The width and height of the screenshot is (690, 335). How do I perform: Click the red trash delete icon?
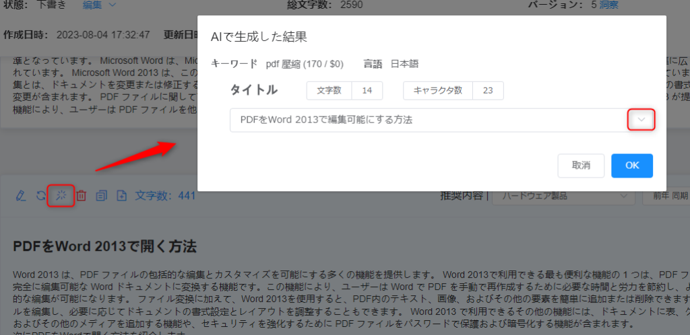click(81, 195)
